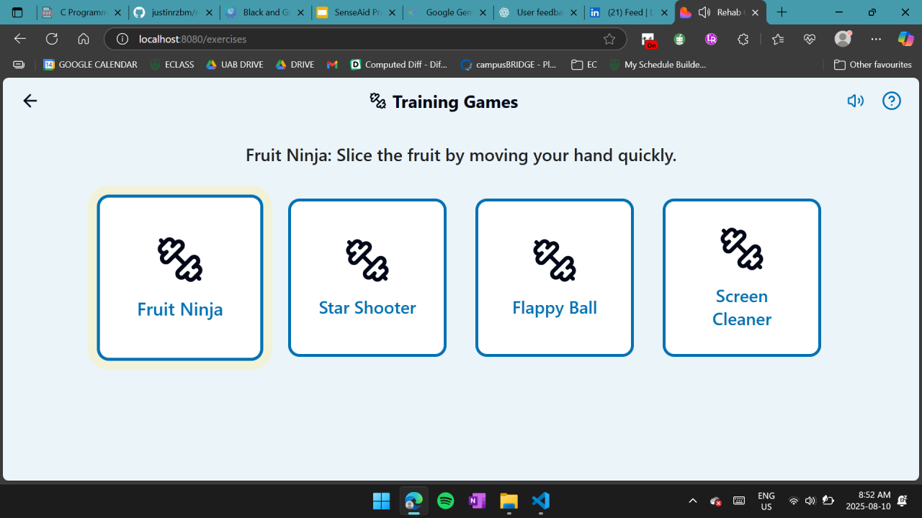The width and height of the screenshot is (922, 518).
Task: Switch to the Google Gemini tab
Action: tap(449, 12)
